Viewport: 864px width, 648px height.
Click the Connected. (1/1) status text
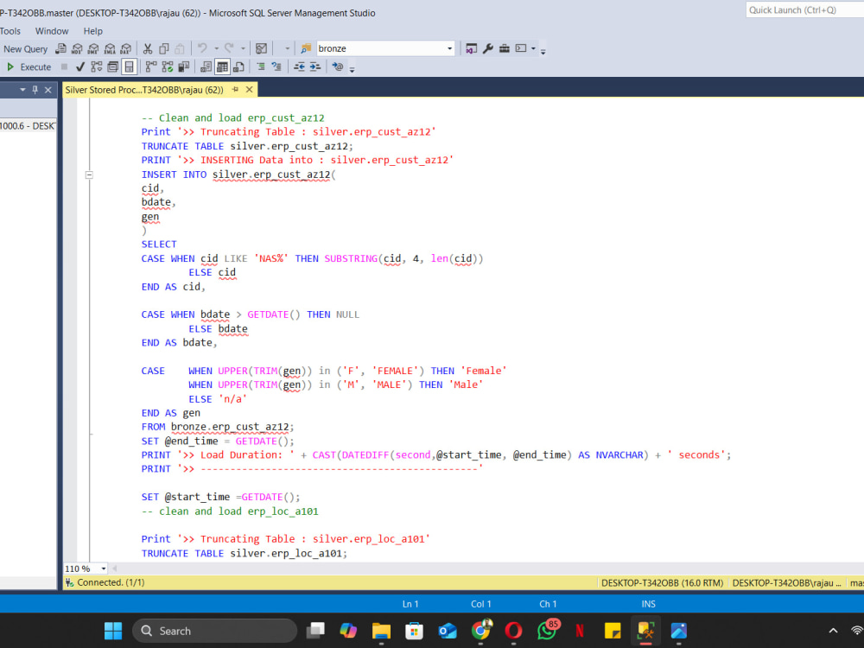pyautogui.click(x=111, y=582)
